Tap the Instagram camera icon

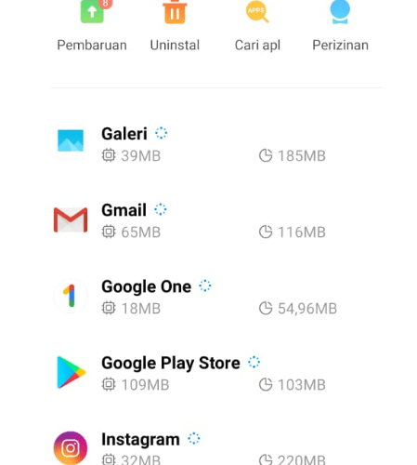(71, 448)
